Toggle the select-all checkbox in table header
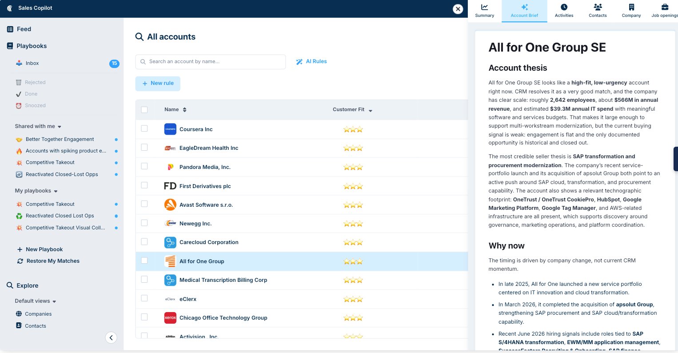 [144, 109]
